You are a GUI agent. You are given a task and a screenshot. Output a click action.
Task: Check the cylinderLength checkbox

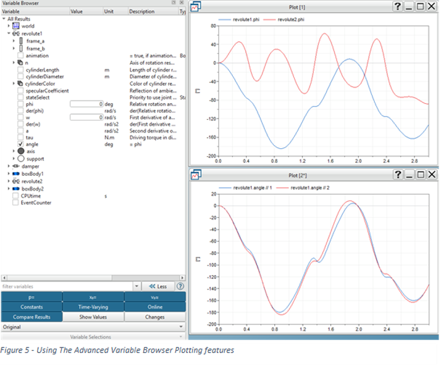click(20, 69)
